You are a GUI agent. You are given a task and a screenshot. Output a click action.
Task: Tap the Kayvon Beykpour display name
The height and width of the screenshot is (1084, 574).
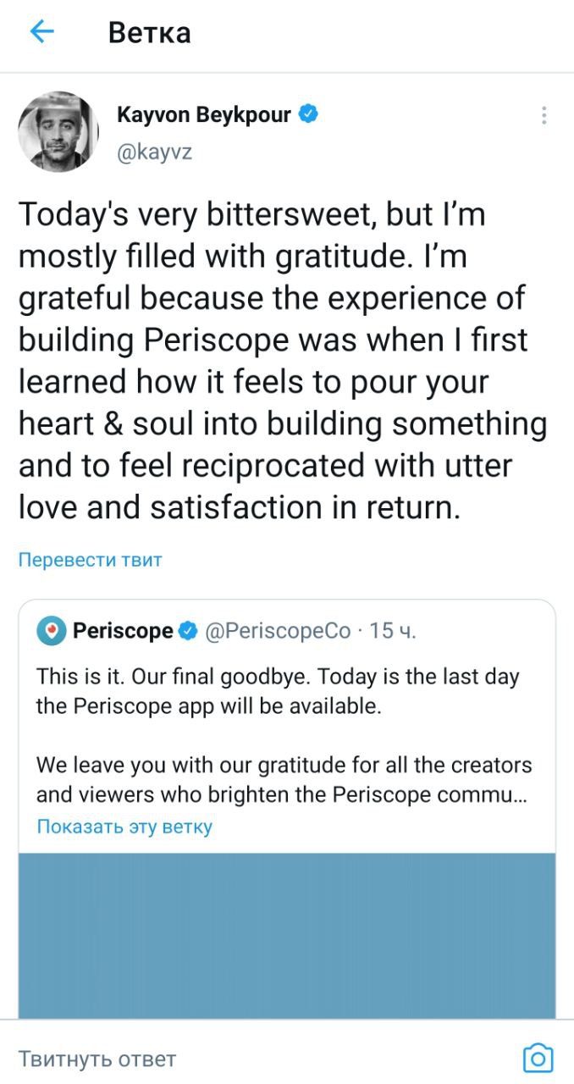[203, 114]
